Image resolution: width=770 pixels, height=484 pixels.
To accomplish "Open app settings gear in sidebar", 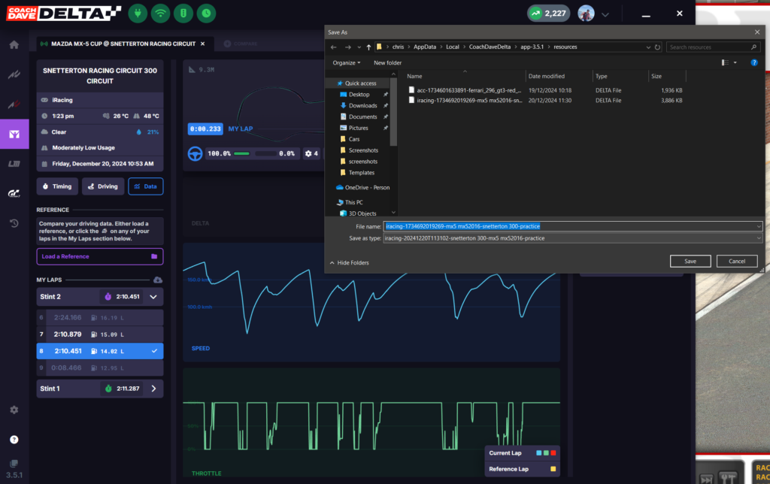I will point(14,410).
